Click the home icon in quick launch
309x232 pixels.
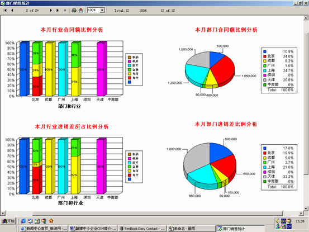point(51,221)
